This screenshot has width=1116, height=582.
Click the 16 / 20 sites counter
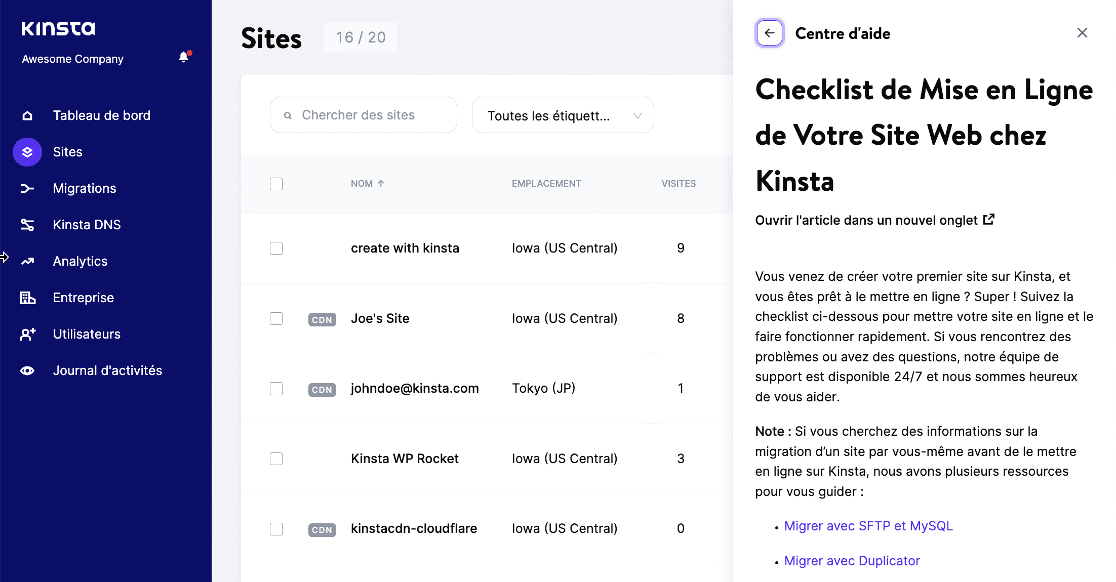click(x=361, y=37)
